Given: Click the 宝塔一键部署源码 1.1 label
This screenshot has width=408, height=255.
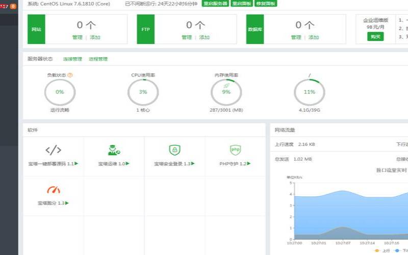Looking at the screenshot, I should pos(53,164).
